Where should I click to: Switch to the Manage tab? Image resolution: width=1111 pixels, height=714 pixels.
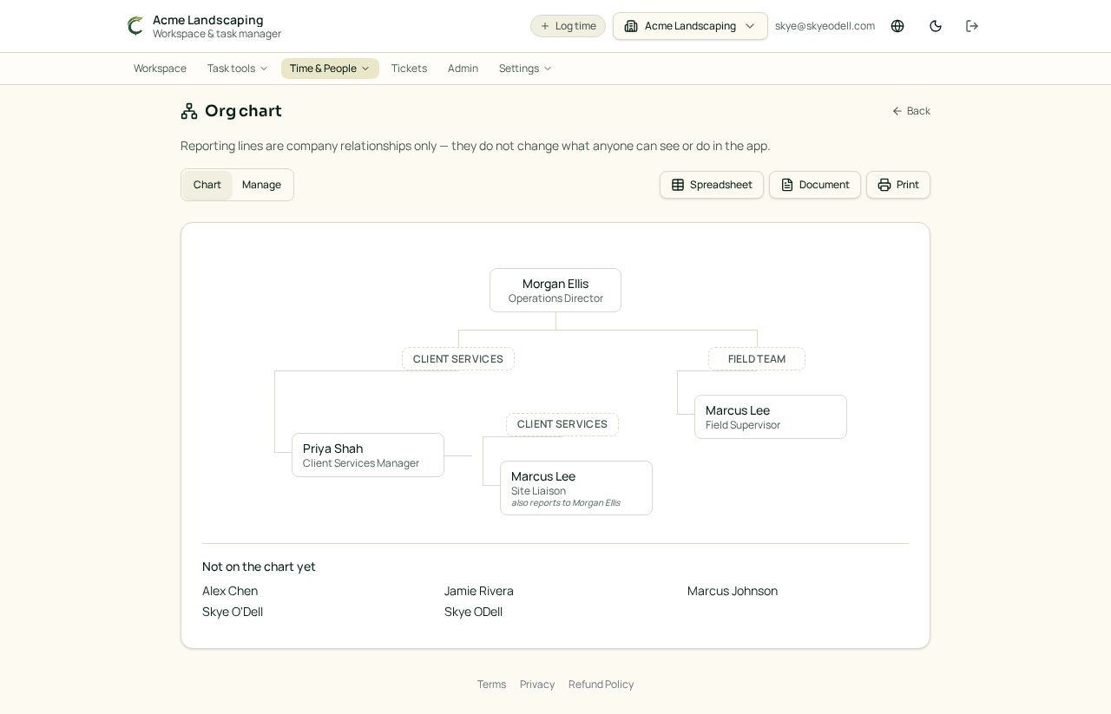(261, 185)
